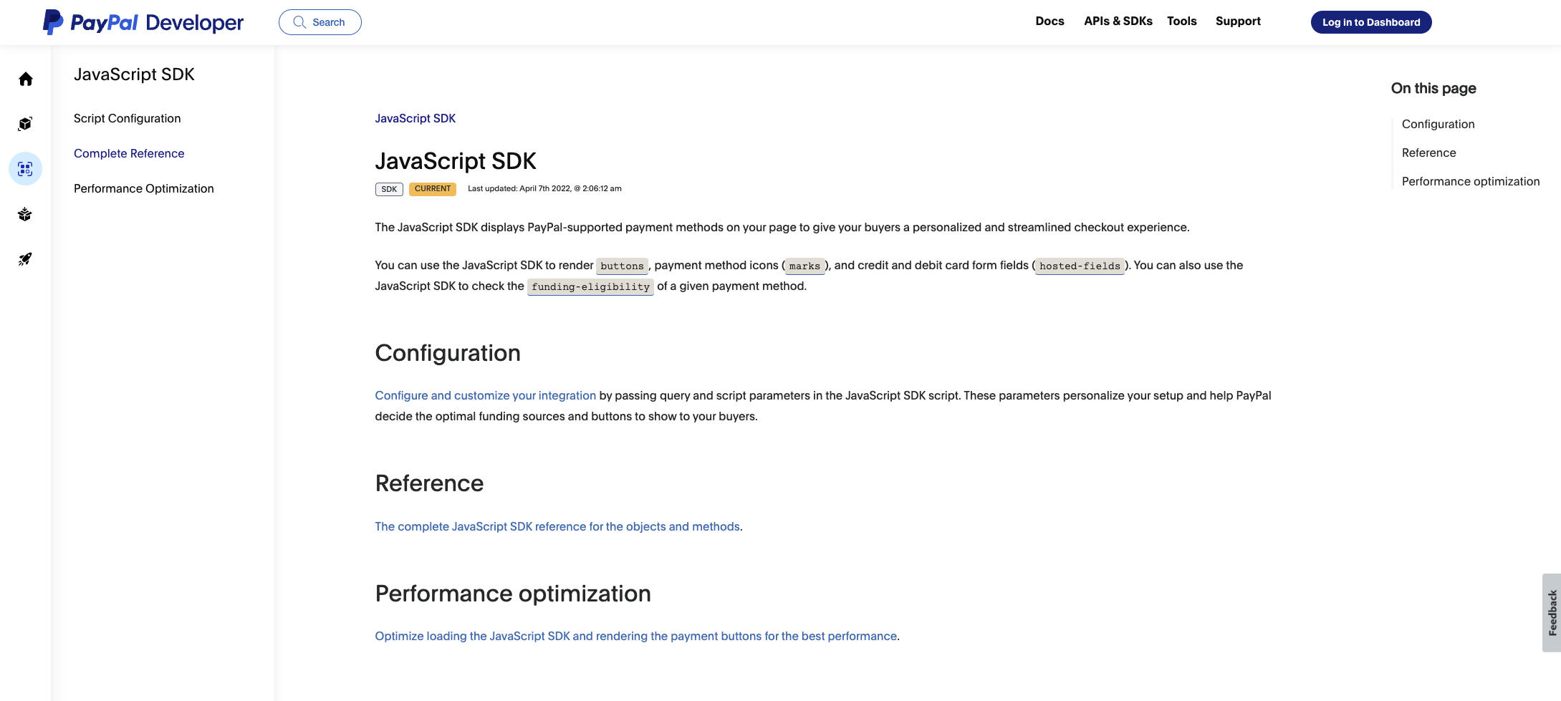Open the open-box icon in sidebar
This screenshot has height=701, width=1561.
26,214
